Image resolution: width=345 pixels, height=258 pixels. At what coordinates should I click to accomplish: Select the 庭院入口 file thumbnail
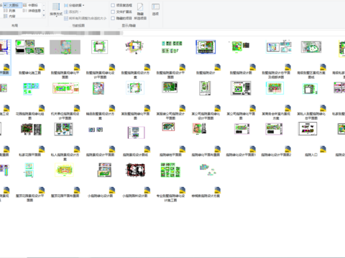tap(308, 128)
